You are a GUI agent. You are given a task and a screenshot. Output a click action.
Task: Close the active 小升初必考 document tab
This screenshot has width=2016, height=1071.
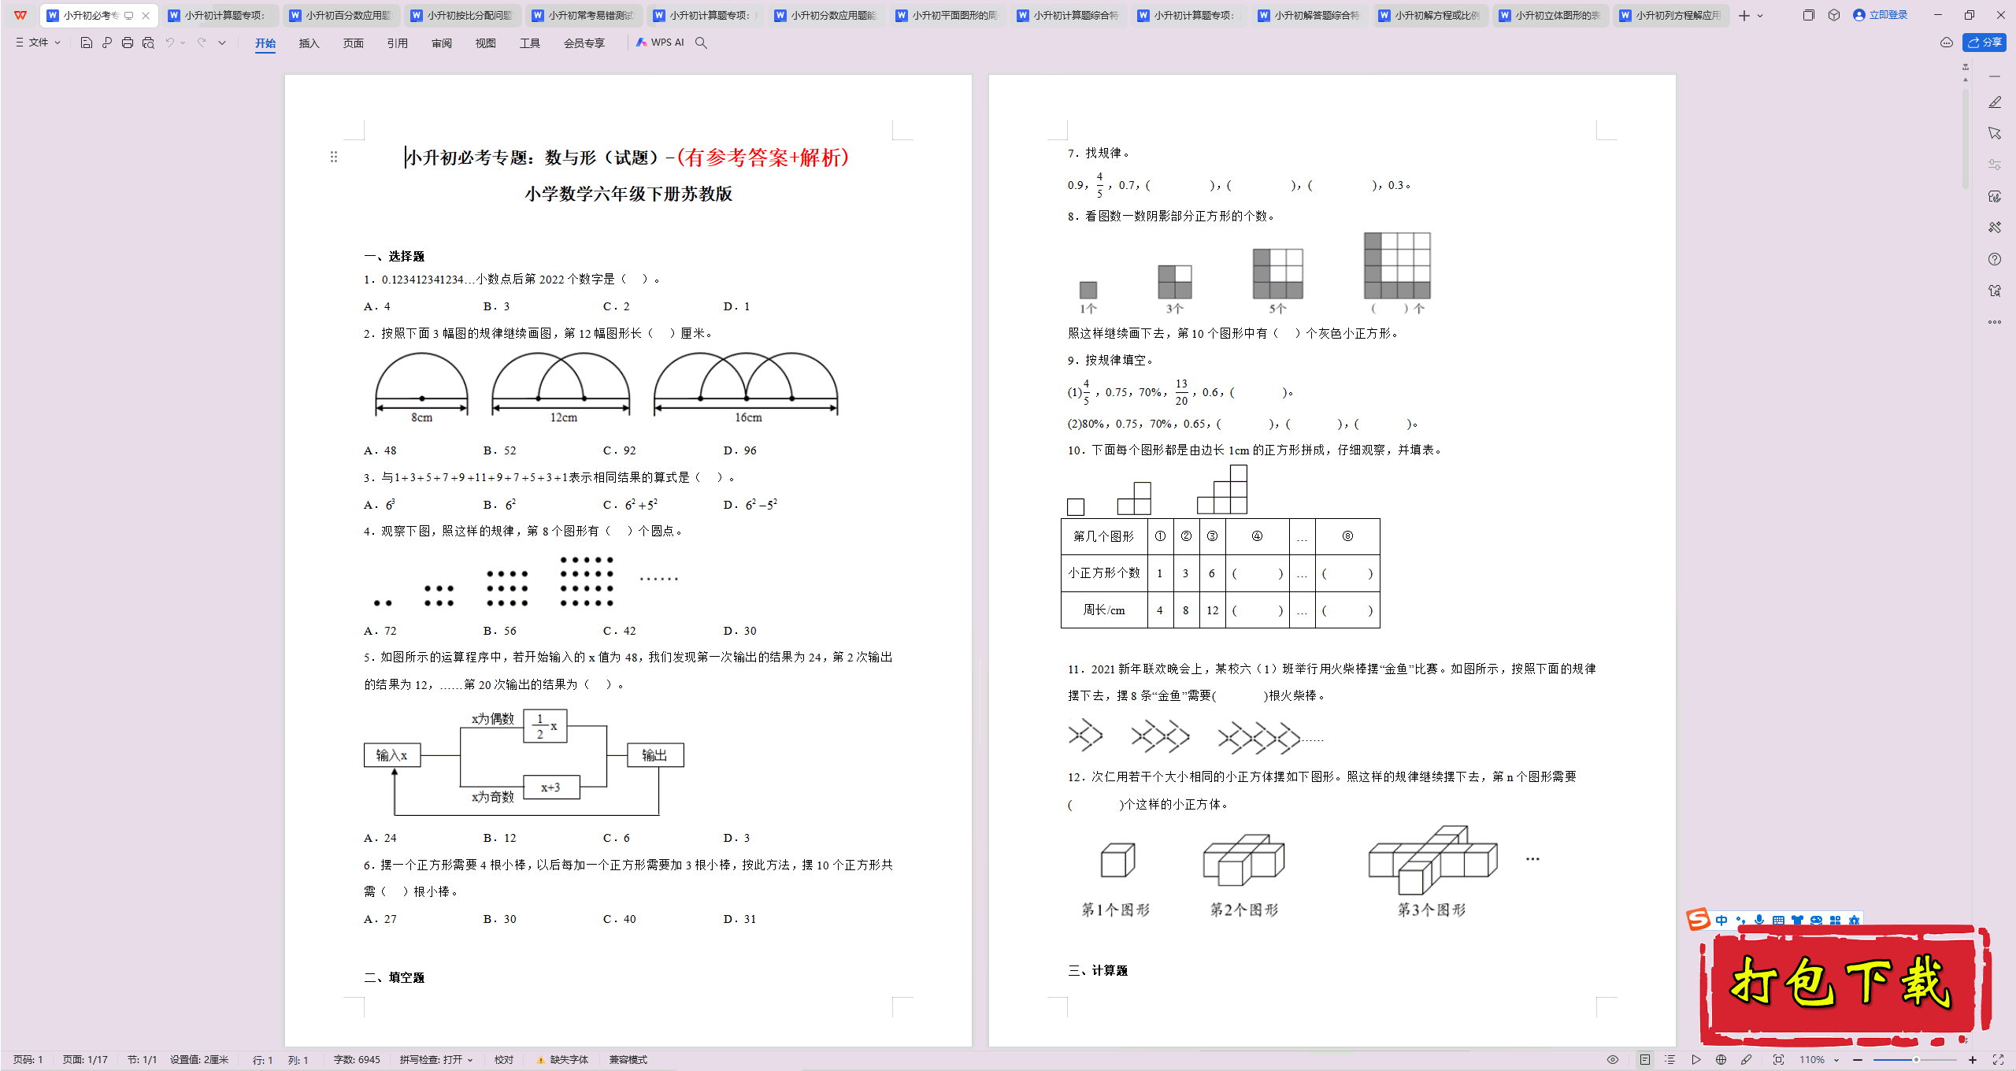(146, 15)
